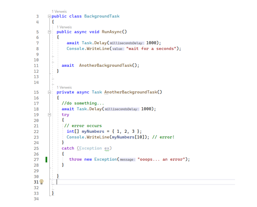The width and height of the screenshot is (257, 207).
Task: Select the "ooops... an error" string
Action: coord(161,159)
